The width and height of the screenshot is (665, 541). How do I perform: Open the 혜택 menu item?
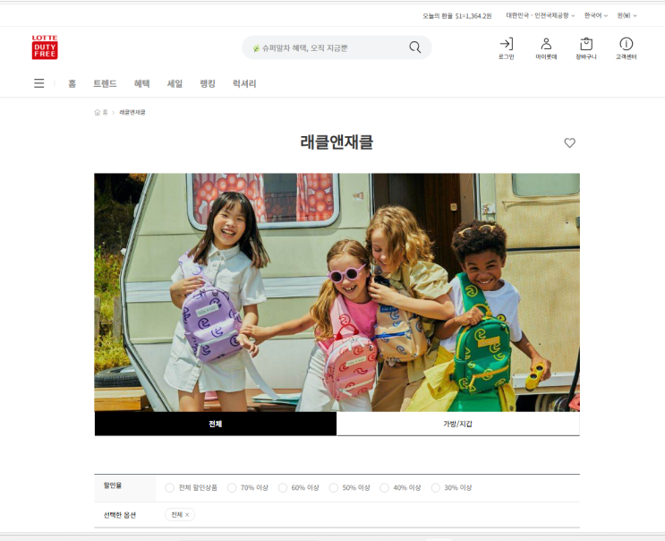coord(141,83)
